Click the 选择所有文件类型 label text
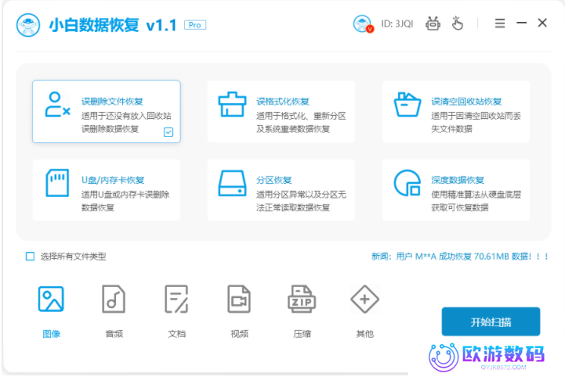Viewport: 565px width, 377px height. point(73,257)
